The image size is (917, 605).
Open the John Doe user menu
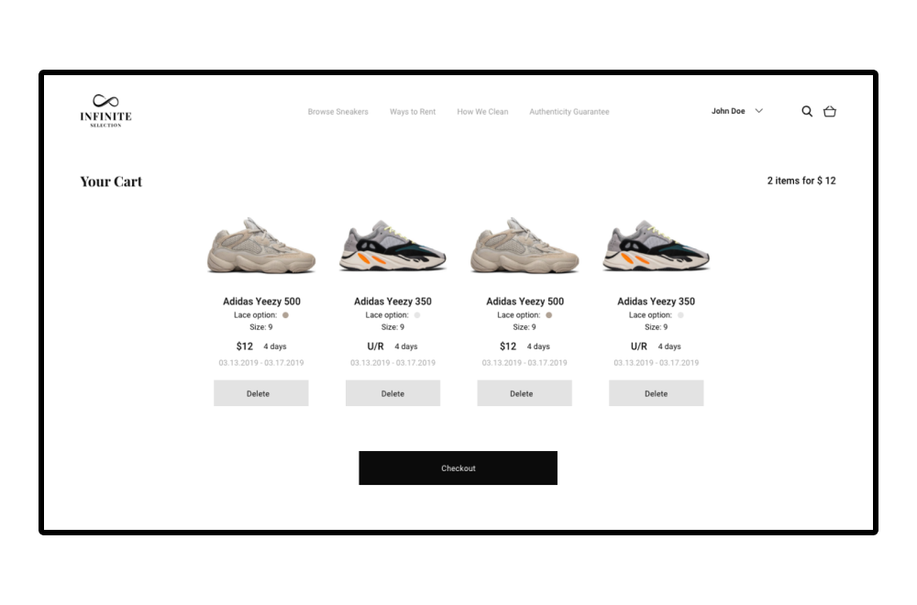pyautogui.click(x=728, y=111)
